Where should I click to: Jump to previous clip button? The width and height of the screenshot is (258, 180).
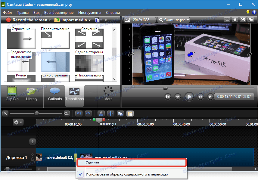click(x=167, y=97)
